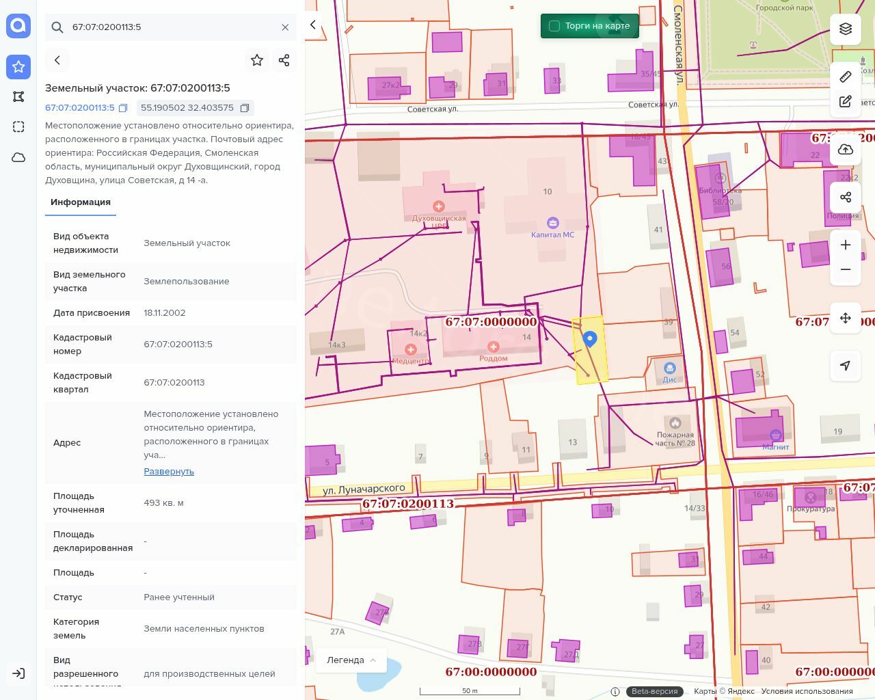Collapse the left info panel
Viewport: 875px width, 700px height.
click(x=313, y=25)
